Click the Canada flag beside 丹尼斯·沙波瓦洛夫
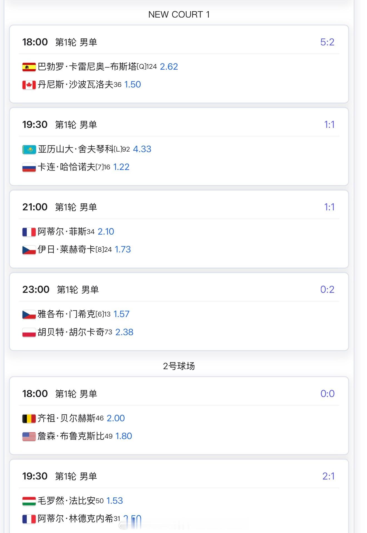Viewport: 367px width, 533px height. click(x=29, y=85)
